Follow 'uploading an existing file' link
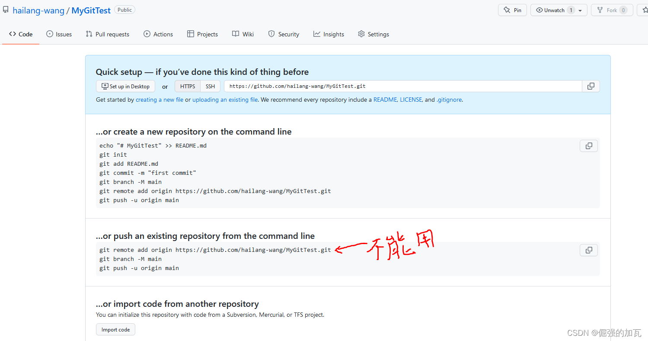Viewport: 648px width, 341px height. [x=225, y=100]
